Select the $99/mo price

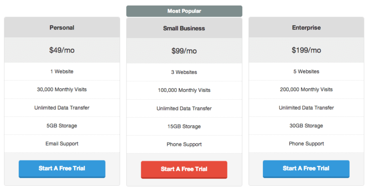coord(184,51)
